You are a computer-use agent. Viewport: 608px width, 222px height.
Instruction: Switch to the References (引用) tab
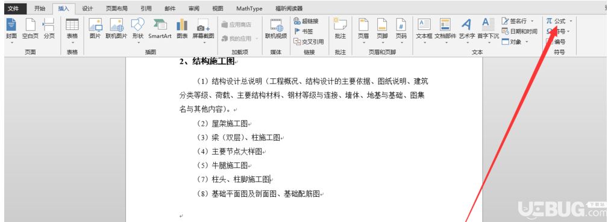tap(146, 8)
